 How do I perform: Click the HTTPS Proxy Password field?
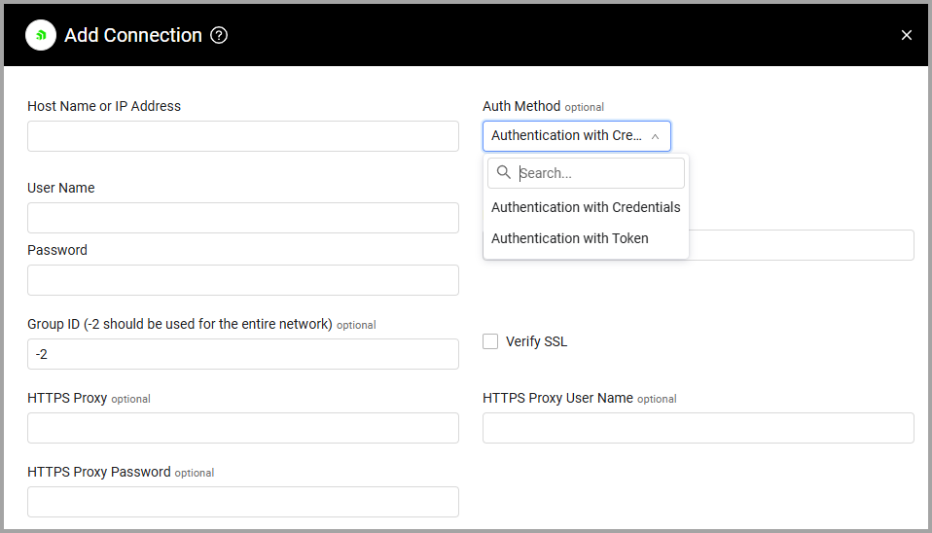243,502
